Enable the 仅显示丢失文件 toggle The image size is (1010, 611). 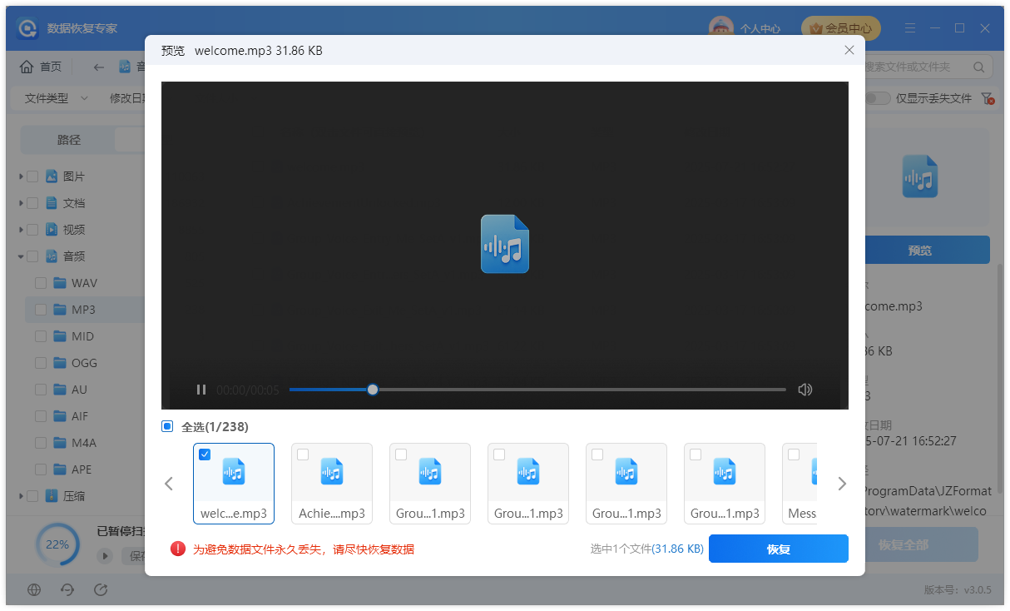click(877, 98)
